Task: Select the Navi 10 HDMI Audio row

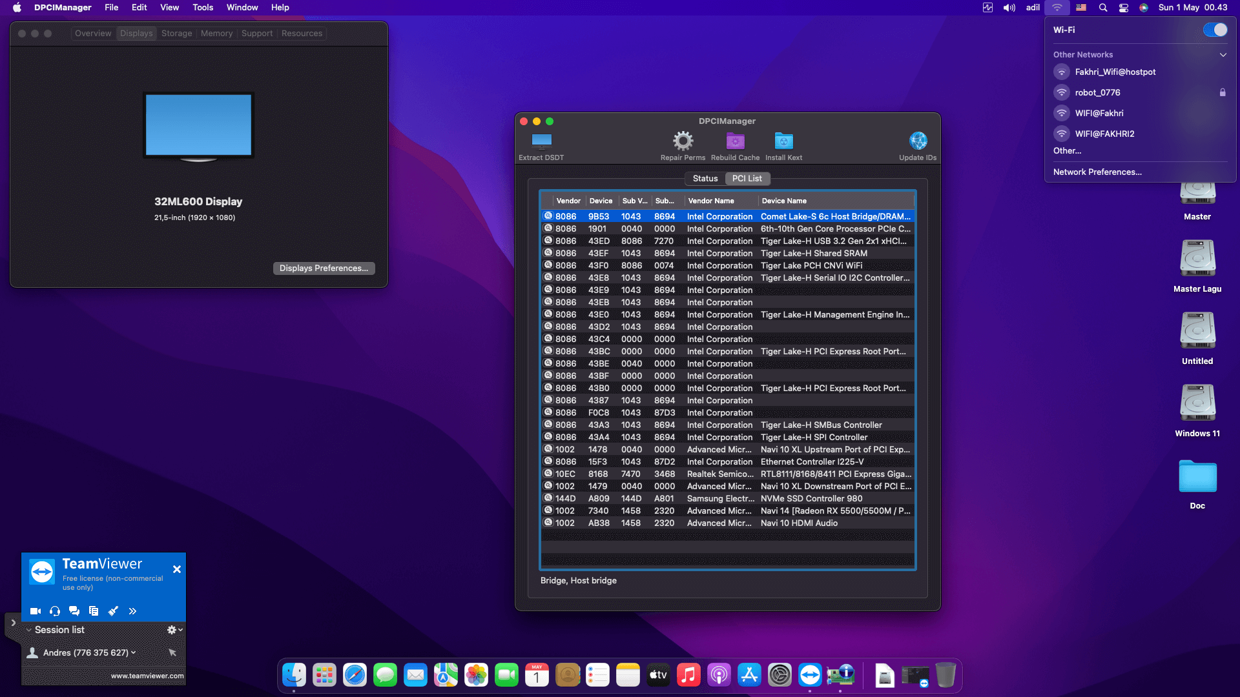Action: coord(728,523)
